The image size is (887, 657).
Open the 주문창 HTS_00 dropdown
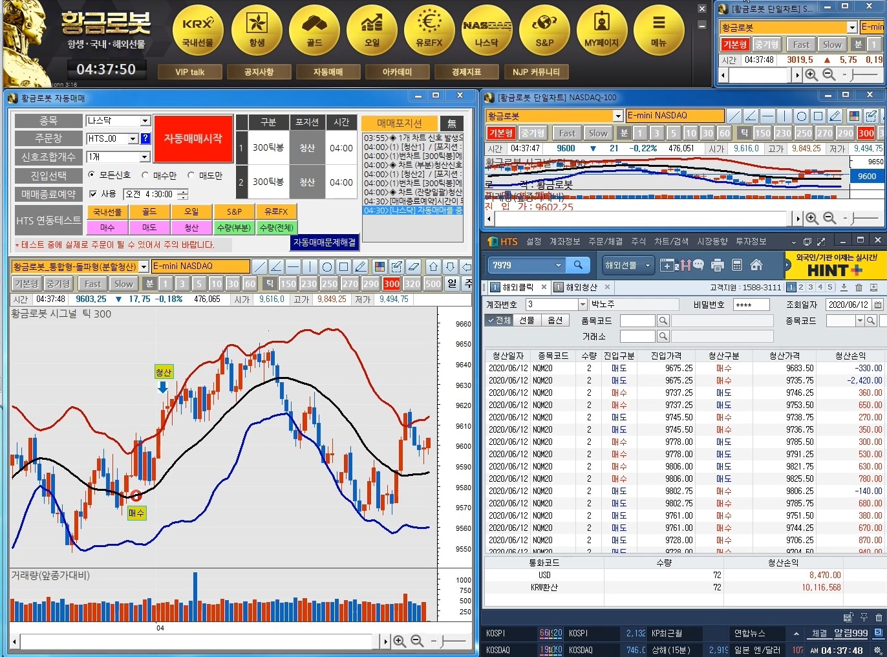pyautogui.click(x=133, y=138)
